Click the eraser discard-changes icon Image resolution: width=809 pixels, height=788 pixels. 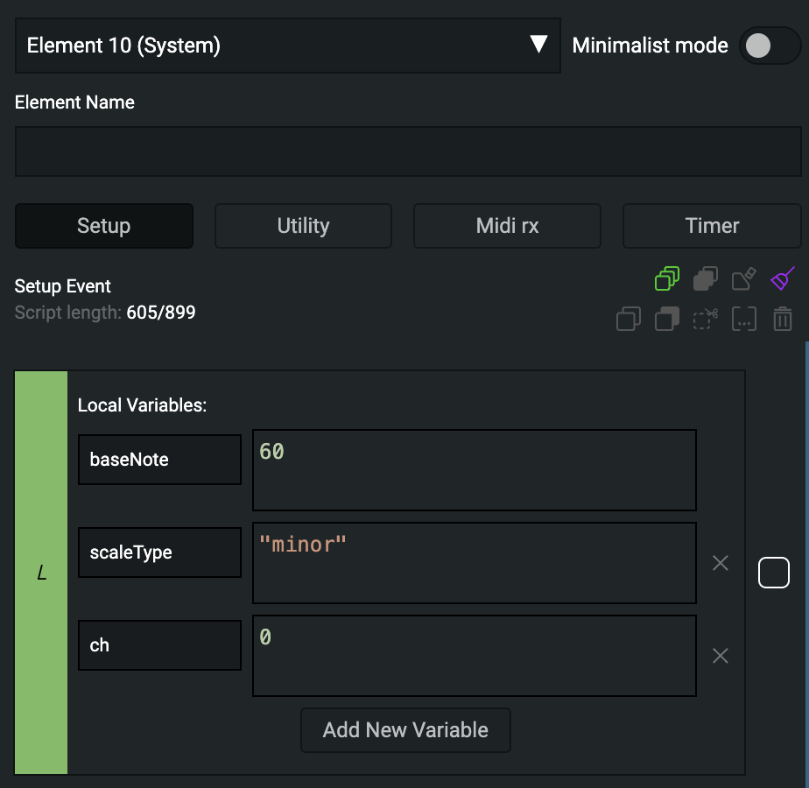pyautogui.click(x=743, y=278)
